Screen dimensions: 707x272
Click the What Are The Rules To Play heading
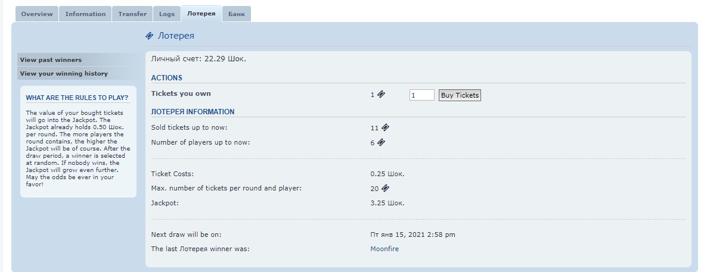[77, 98]
